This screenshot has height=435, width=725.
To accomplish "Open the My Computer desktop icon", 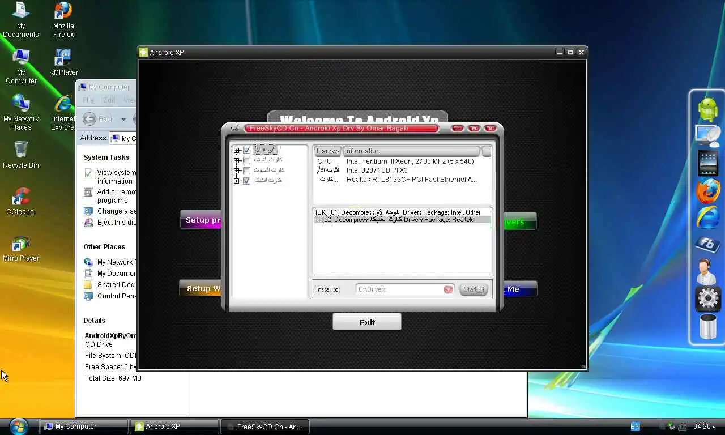I will tap(21, 66).
